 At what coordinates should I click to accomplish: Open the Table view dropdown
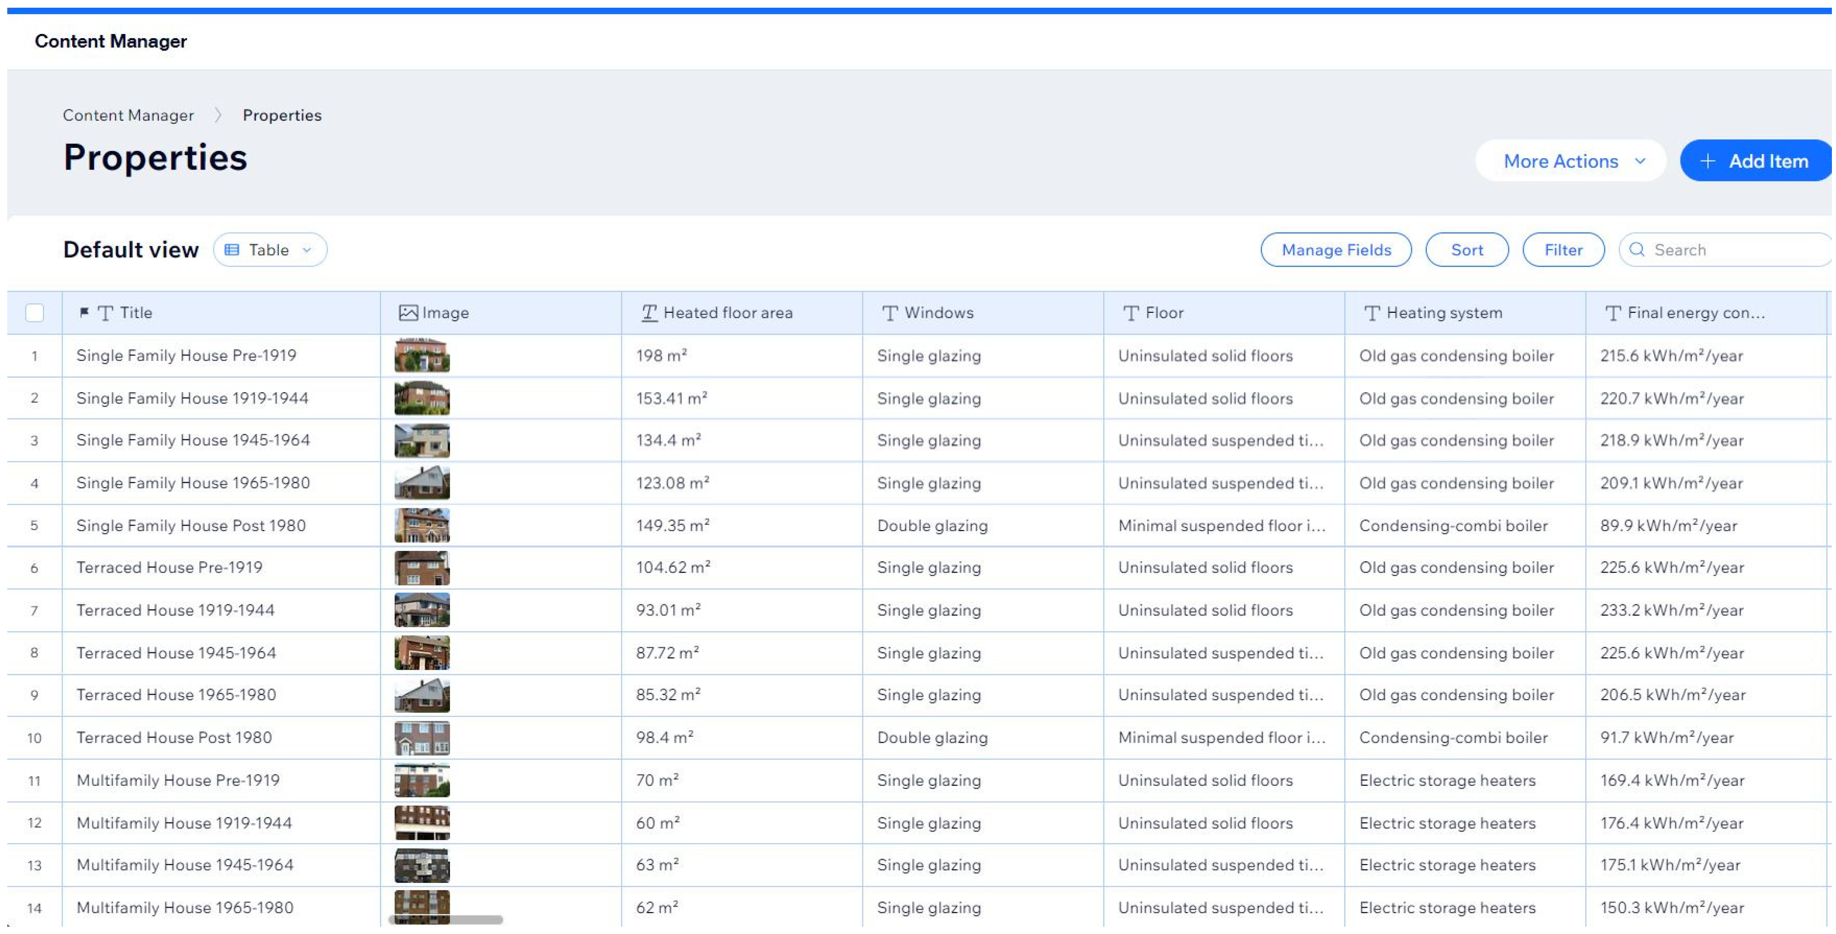click(270, 249)
